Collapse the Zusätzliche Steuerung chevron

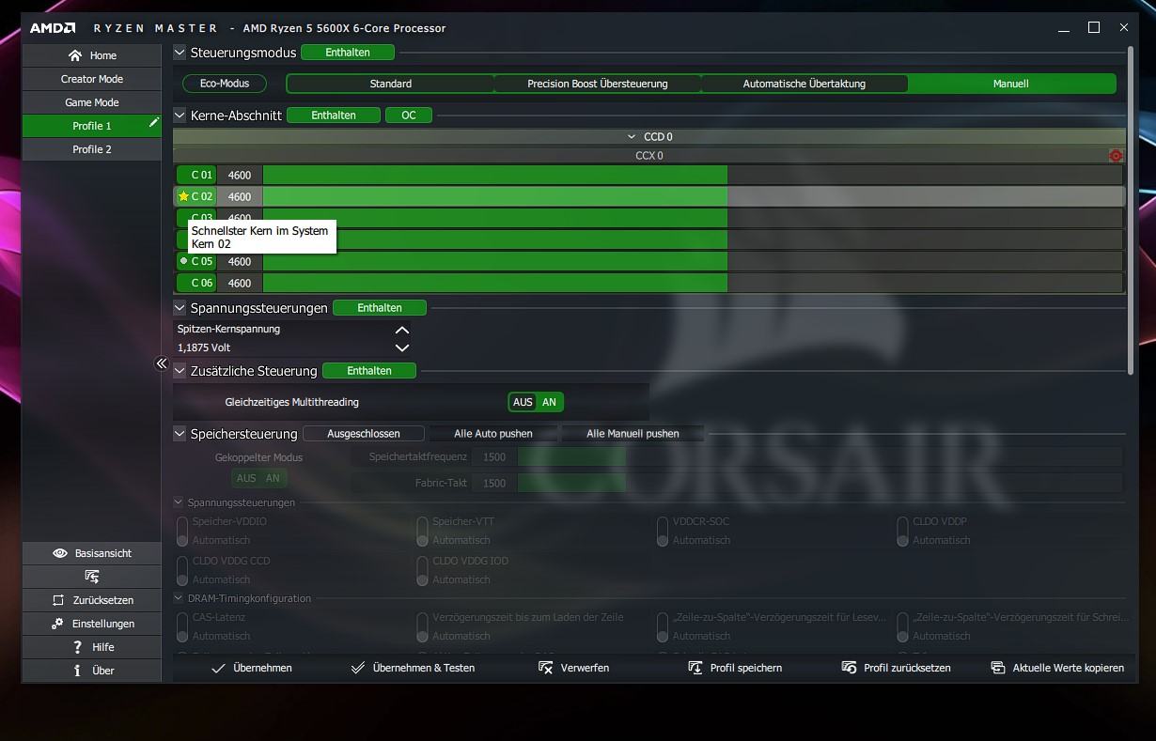(x=180, y=371)
